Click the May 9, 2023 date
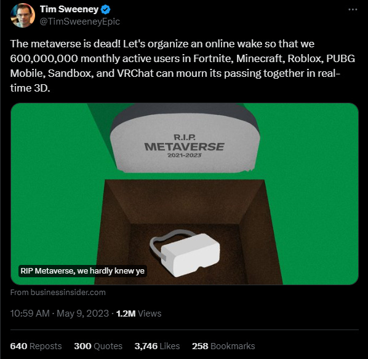The width and height of the screenshot is (368, 359). click(83, 314)
